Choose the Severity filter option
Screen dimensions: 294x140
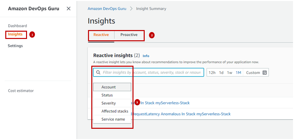pos(112,103)
